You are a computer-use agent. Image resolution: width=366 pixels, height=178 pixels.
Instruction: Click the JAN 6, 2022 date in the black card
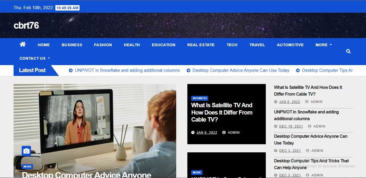point(207,133)
